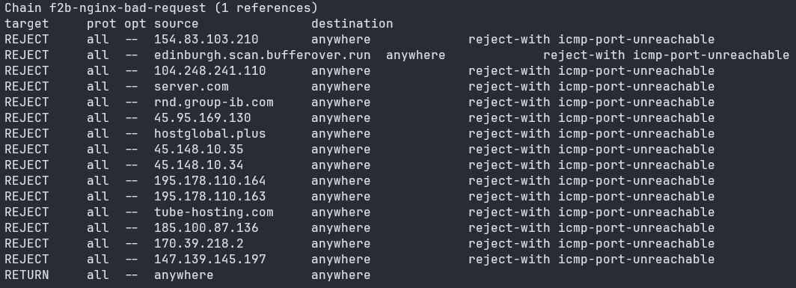Viewport: 796px width, 288px height.
Task: Click source IP 45.148.10.34
Action: tap(198, 165)
